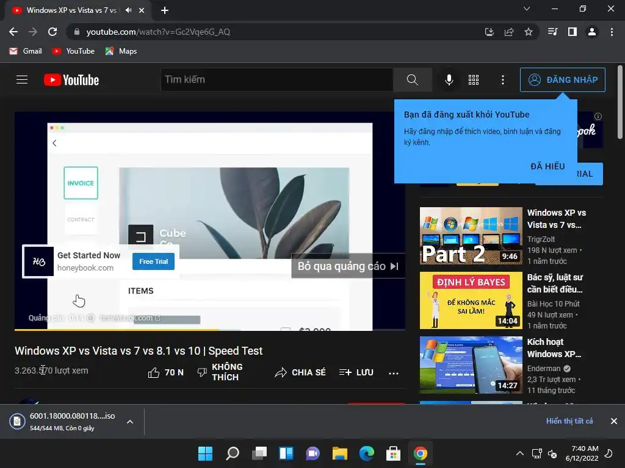Open the Gmail bookmark
The image size is (625, 468).
click(26, 51)
